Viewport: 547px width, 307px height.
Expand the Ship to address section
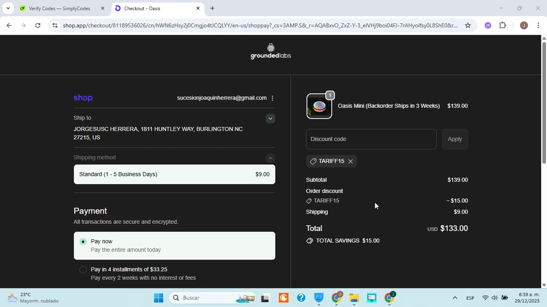270,118
